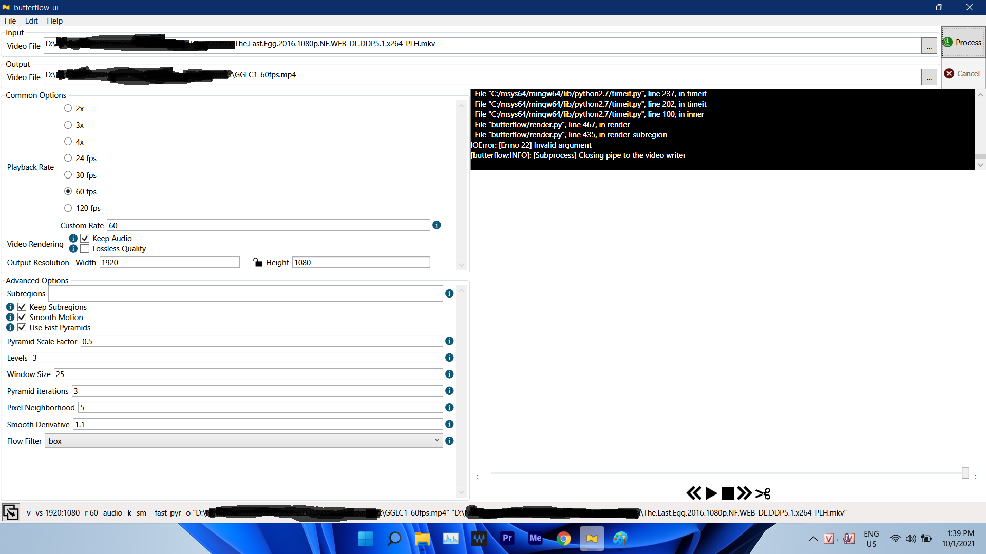Click info icon for Levels field
Image resolution: width=986 pixels, height=554 pixels.
pos(449,358)
